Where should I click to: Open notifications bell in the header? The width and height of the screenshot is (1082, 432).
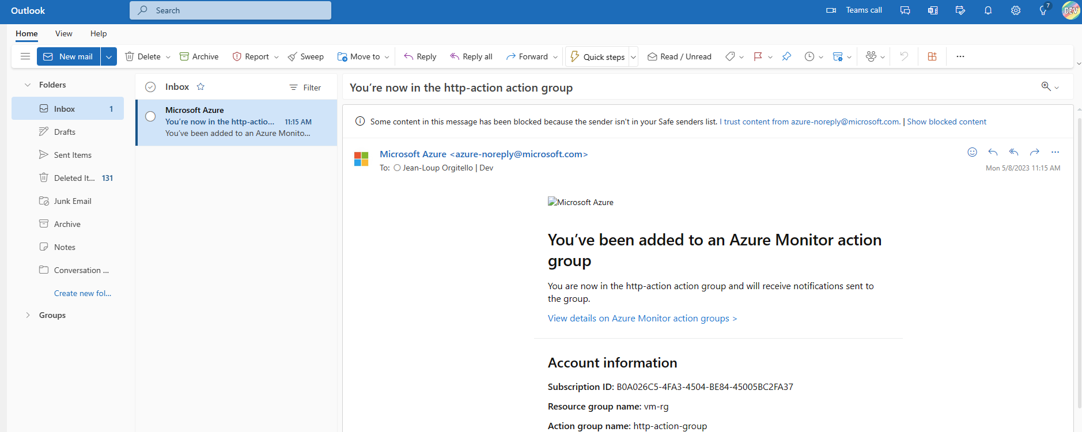pos(988,10)
